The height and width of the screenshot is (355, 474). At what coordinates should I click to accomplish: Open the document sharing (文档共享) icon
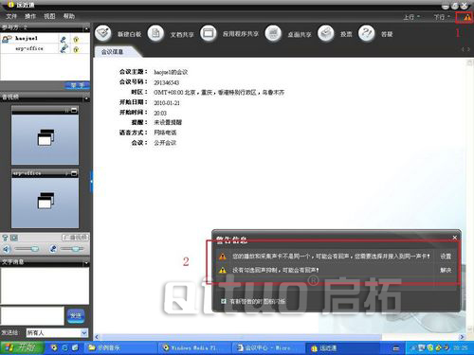155,33
